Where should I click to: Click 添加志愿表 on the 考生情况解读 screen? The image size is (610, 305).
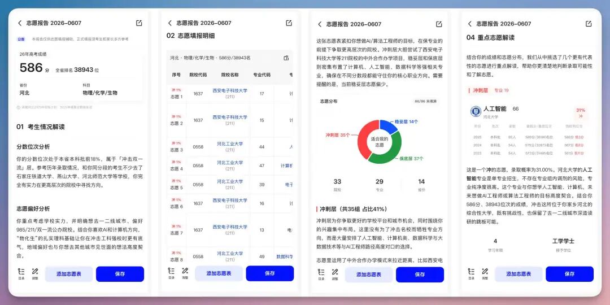click(69, 274)
